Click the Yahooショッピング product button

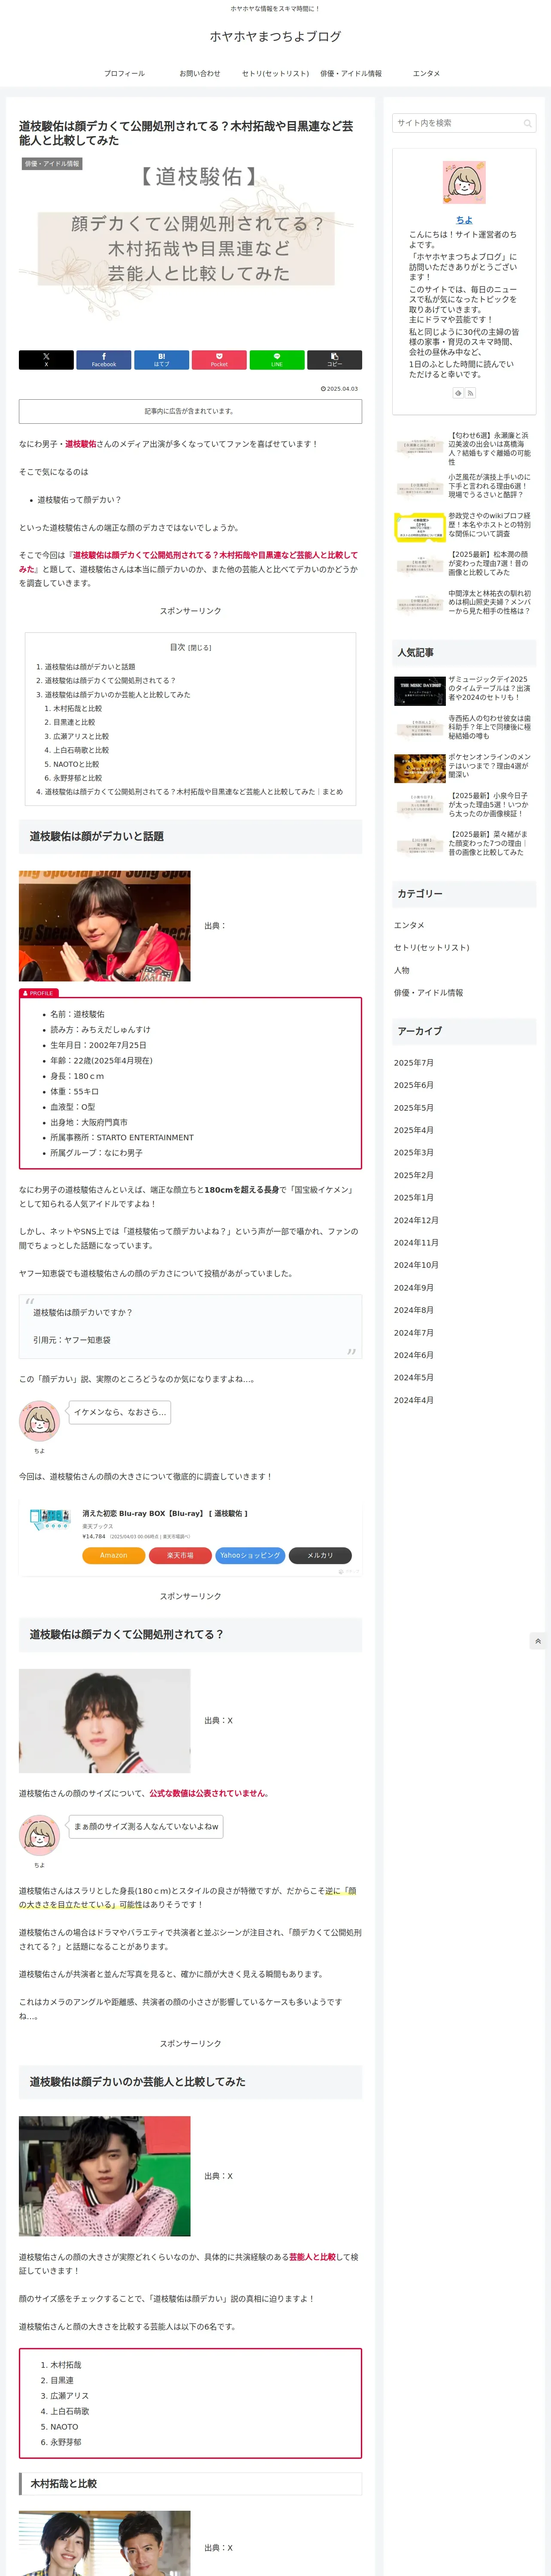[x=251, y=1555]
